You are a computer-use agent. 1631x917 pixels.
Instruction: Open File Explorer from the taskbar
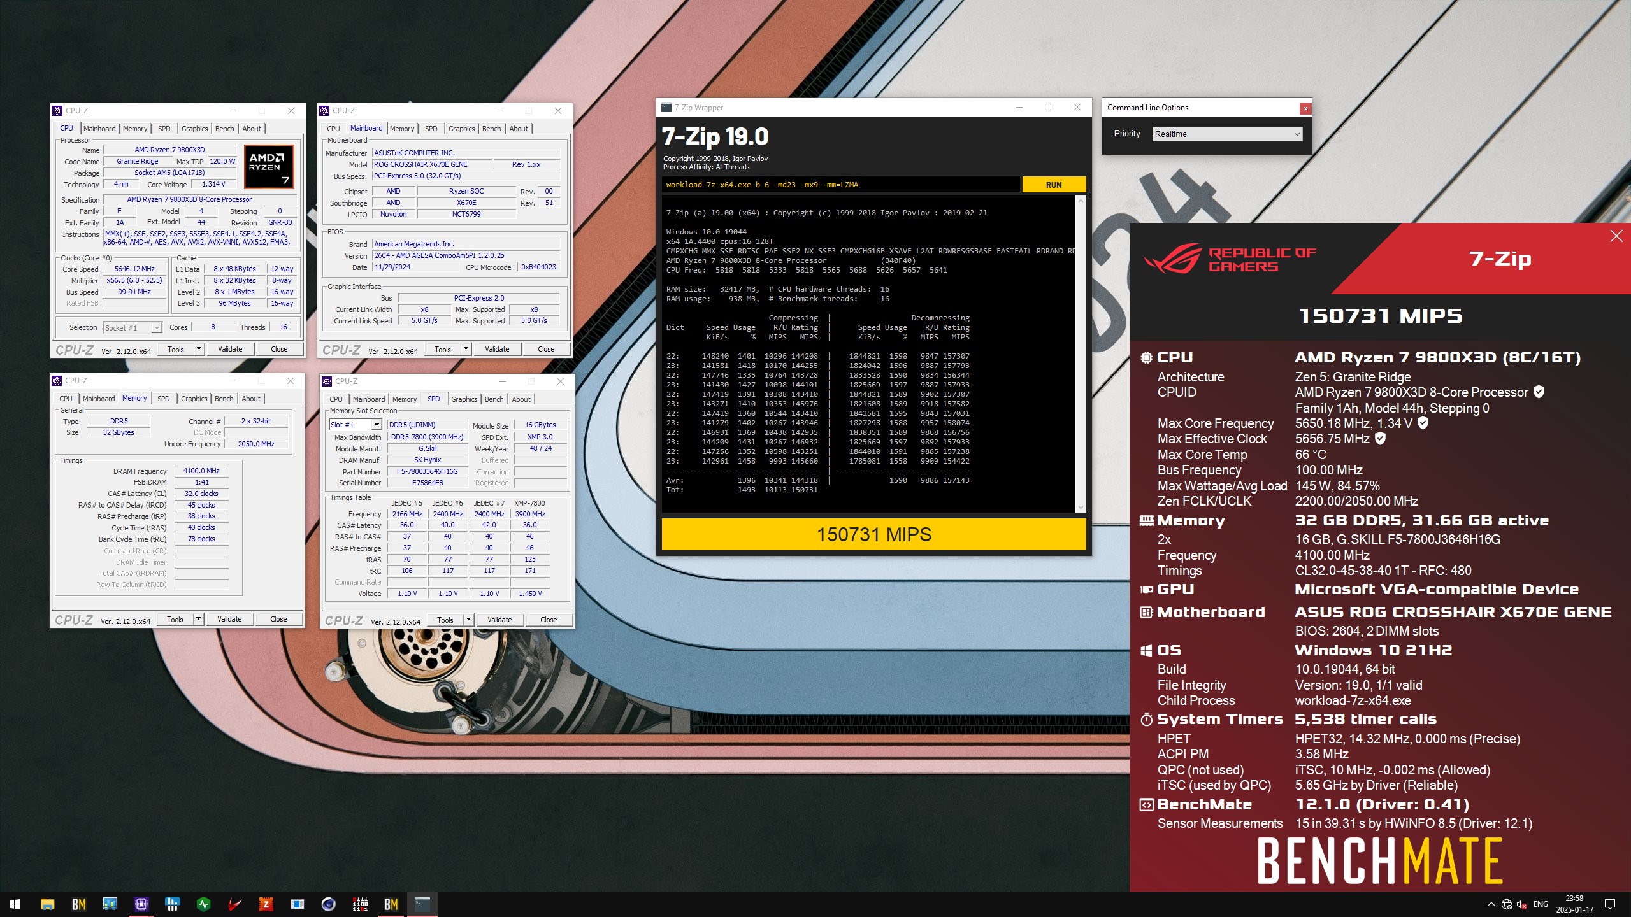coord(47,904)
